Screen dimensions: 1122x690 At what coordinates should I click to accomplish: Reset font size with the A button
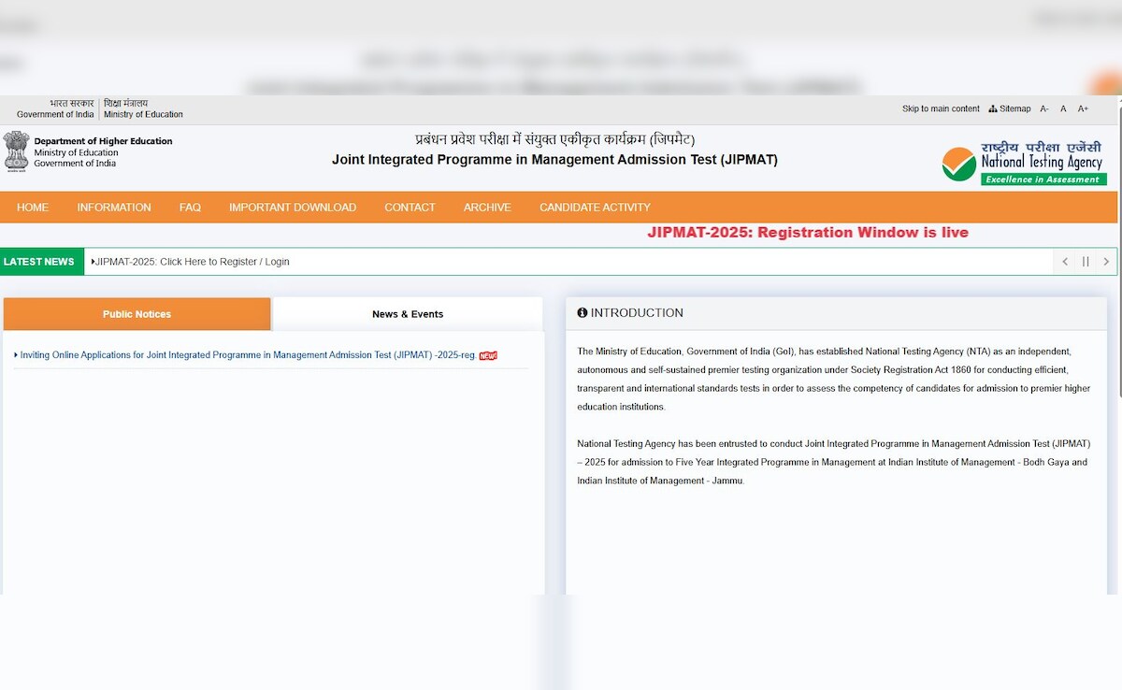pos(1063,109)
